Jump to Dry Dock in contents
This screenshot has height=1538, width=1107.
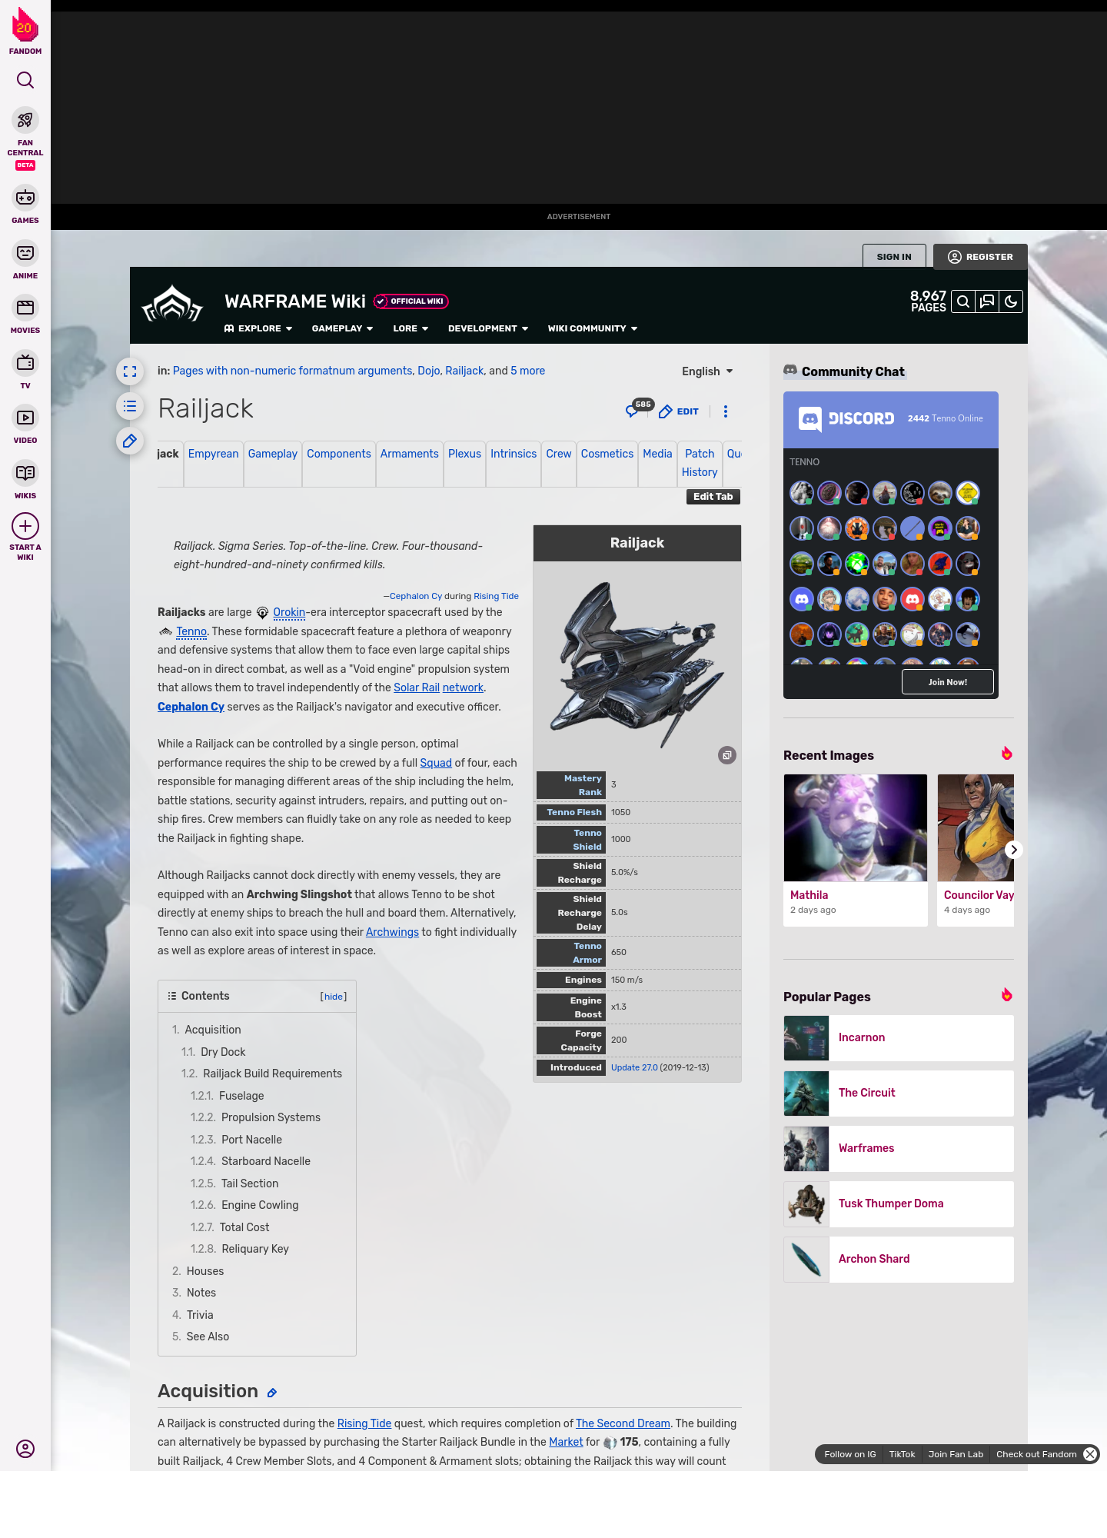click(x=223, y=1052)
